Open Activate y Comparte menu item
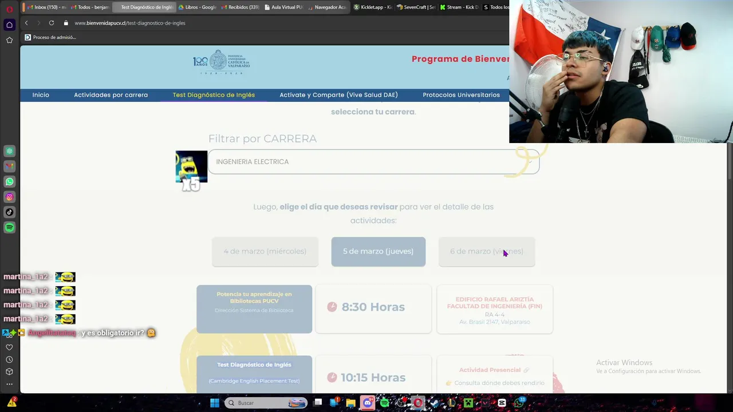 (338, 95)
